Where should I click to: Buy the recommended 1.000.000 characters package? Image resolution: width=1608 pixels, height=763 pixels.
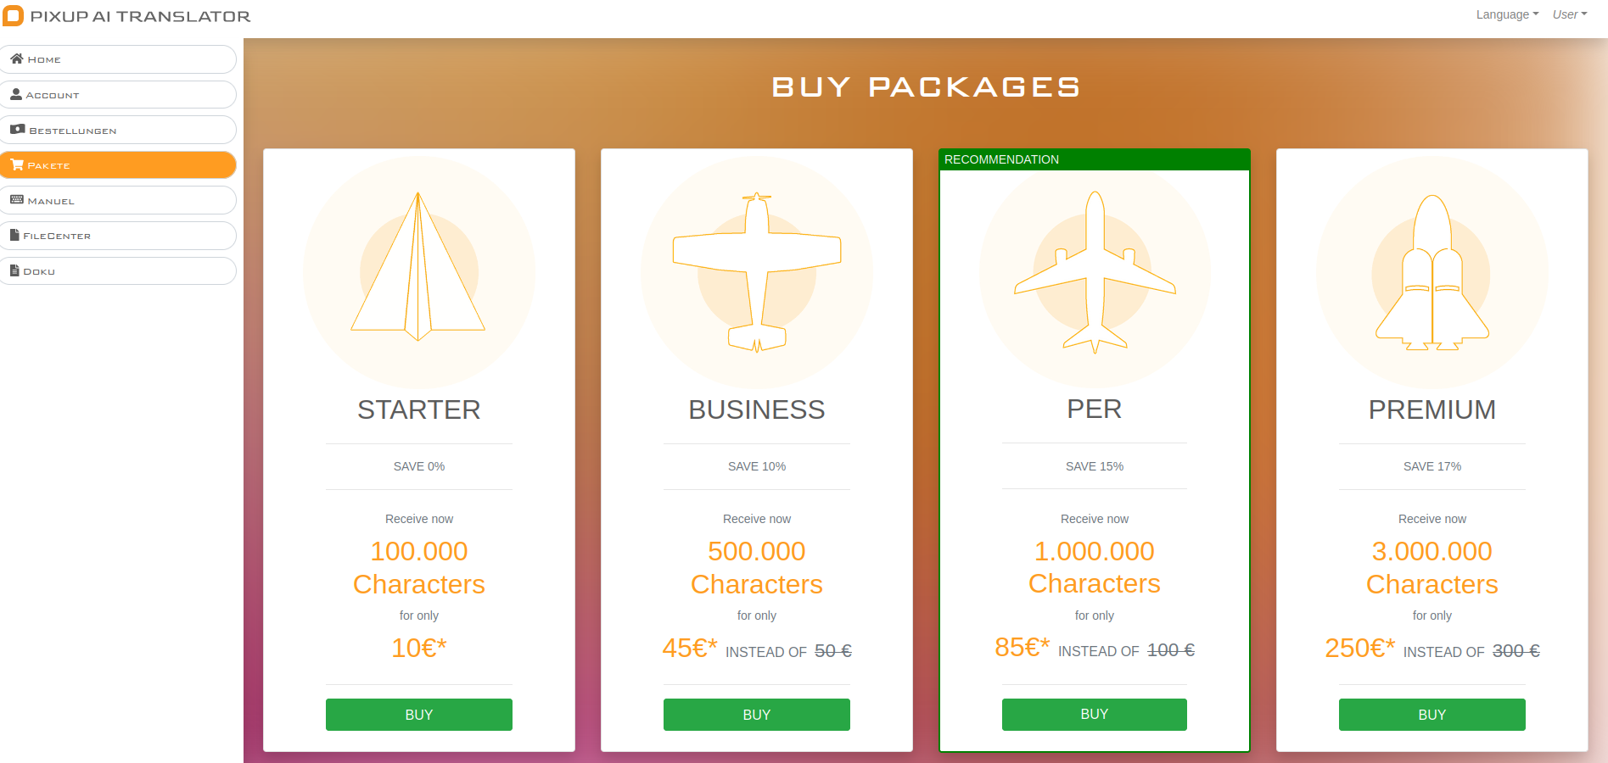point(1094,714)
